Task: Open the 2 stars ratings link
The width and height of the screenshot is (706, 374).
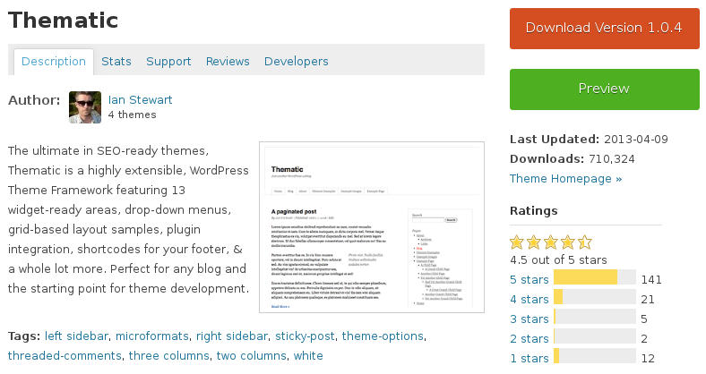Action: tap(529, 338)
